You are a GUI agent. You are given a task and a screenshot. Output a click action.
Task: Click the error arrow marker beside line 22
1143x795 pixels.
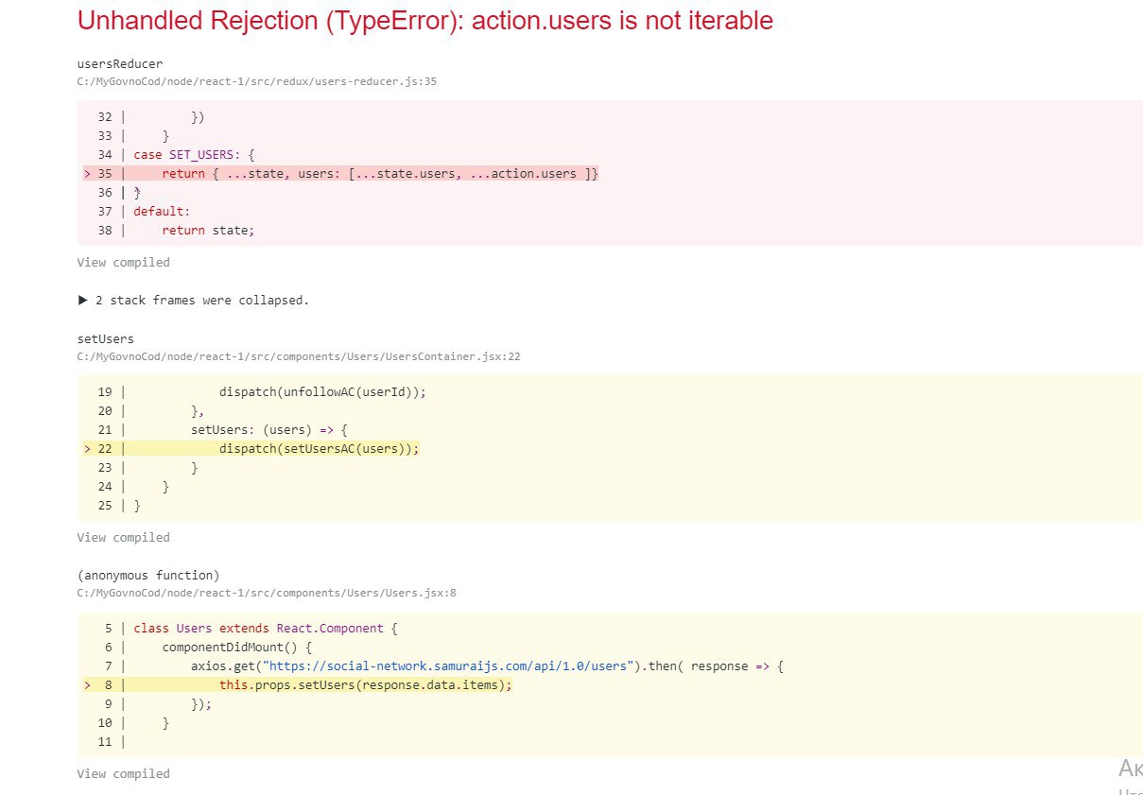tap(88, 449)
